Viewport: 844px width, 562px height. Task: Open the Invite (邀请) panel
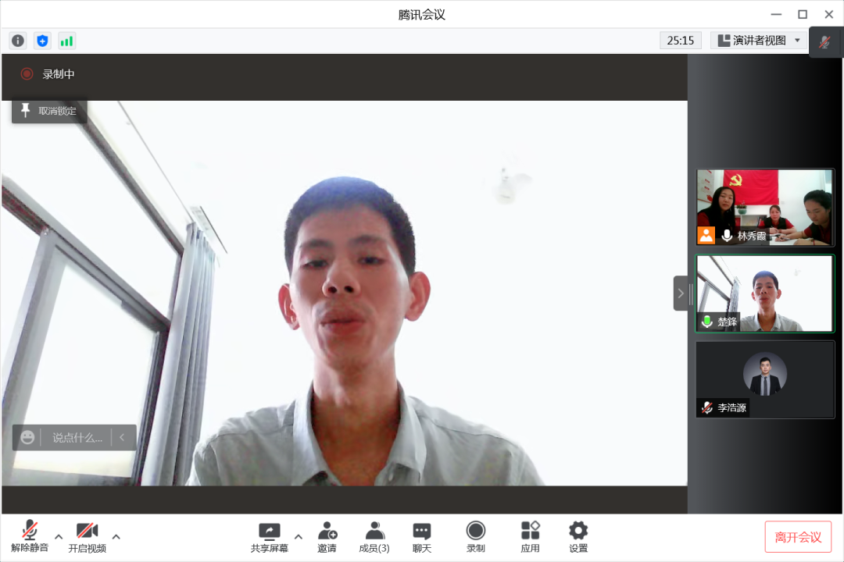point(327,537)
